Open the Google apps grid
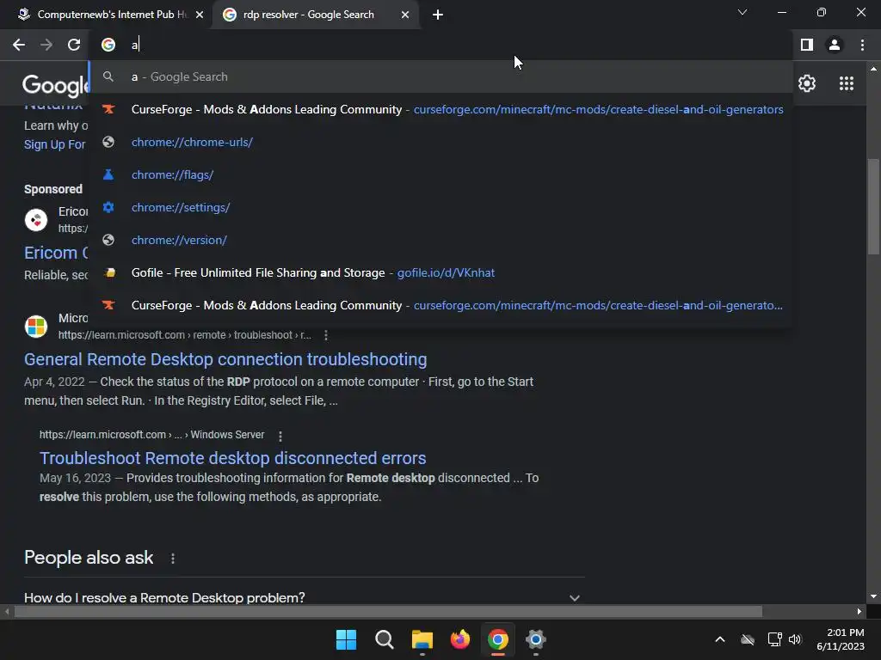The width and height of the screenshot is (881, 660). [847, 83]
